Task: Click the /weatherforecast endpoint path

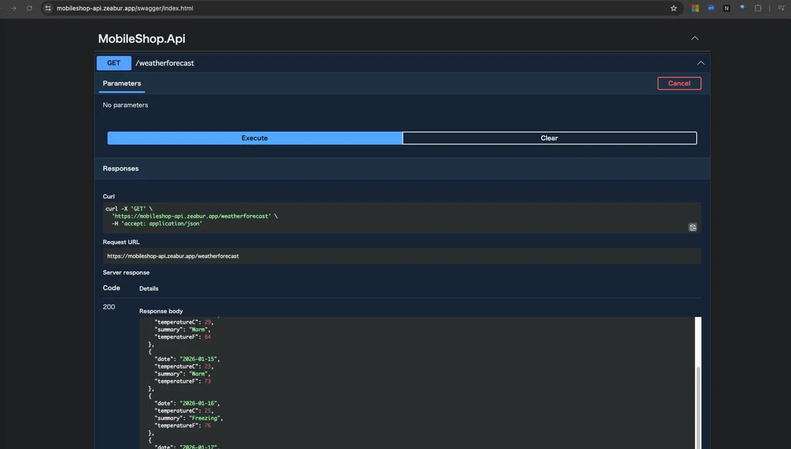Action: click(x=165, y=63)
